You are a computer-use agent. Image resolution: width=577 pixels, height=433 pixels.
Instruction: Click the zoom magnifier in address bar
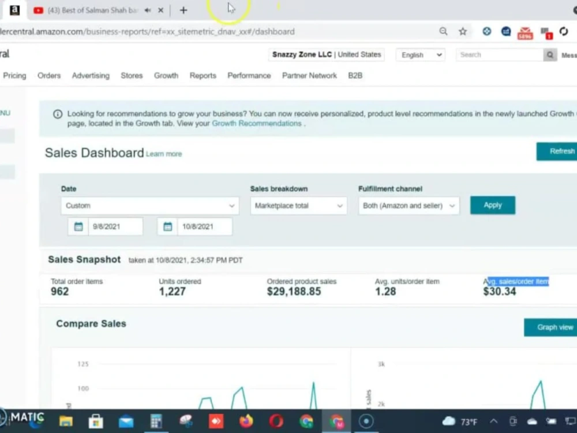pyautogui.click(x=443, y=31)
